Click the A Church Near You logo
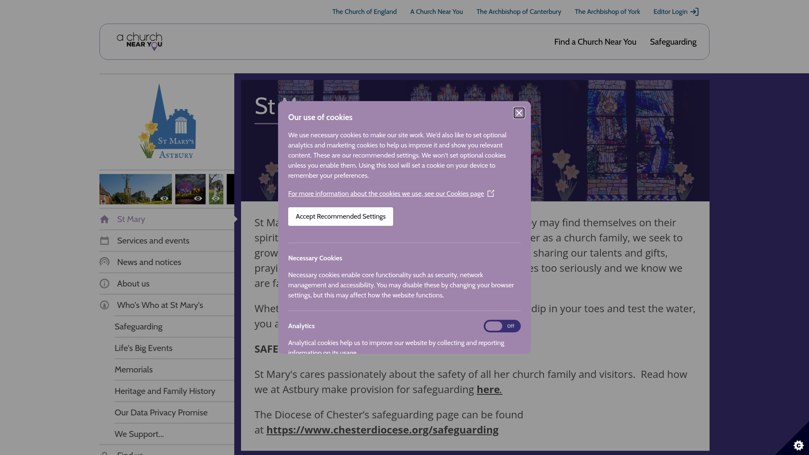 (x=139, y=42)
